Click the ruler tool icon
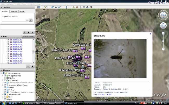 pyautogui.click(x=66, y=7)
